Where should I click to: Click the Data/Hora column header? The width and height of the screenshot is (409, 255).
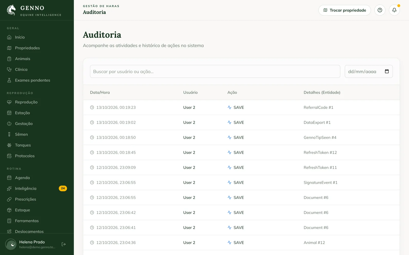(100, 92)
